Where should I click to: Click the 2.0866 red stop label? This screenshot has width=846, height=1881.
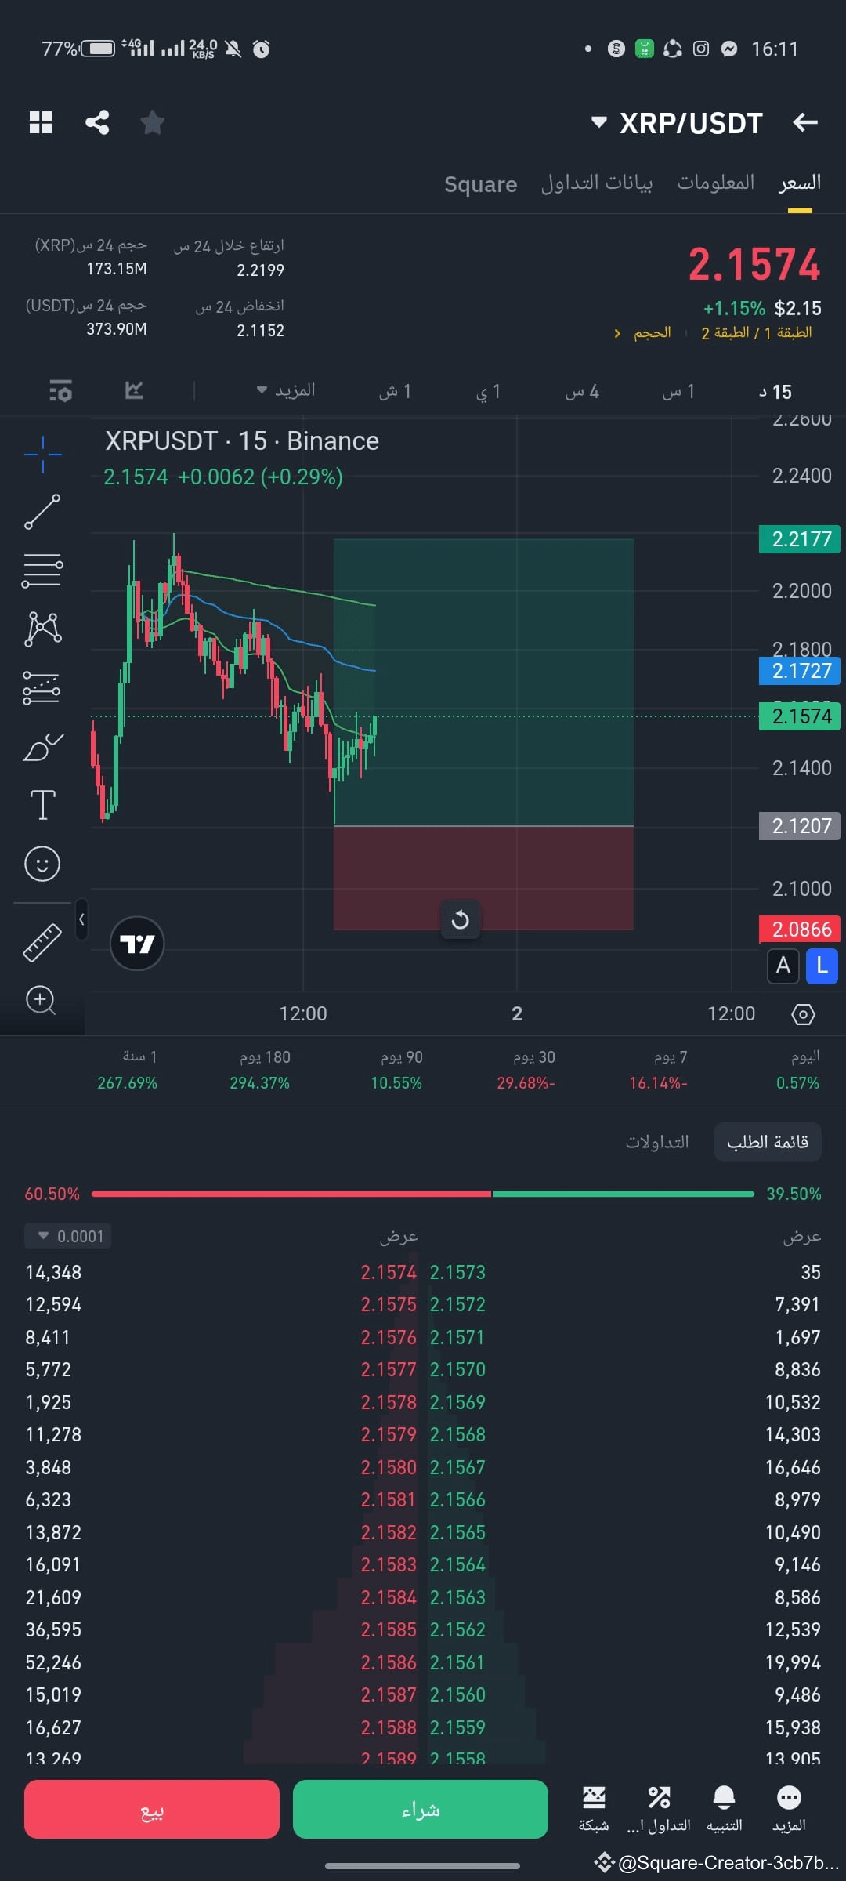800,930
